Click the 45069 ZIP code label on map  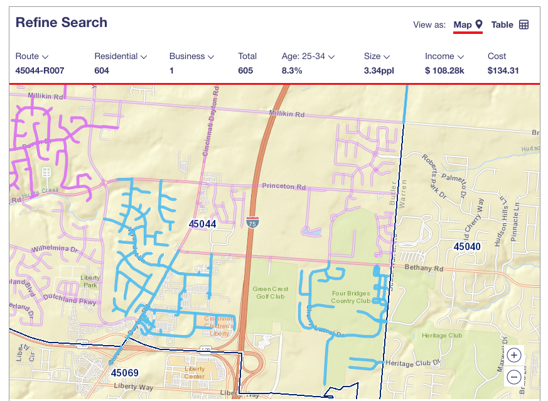tap(125, 373)
